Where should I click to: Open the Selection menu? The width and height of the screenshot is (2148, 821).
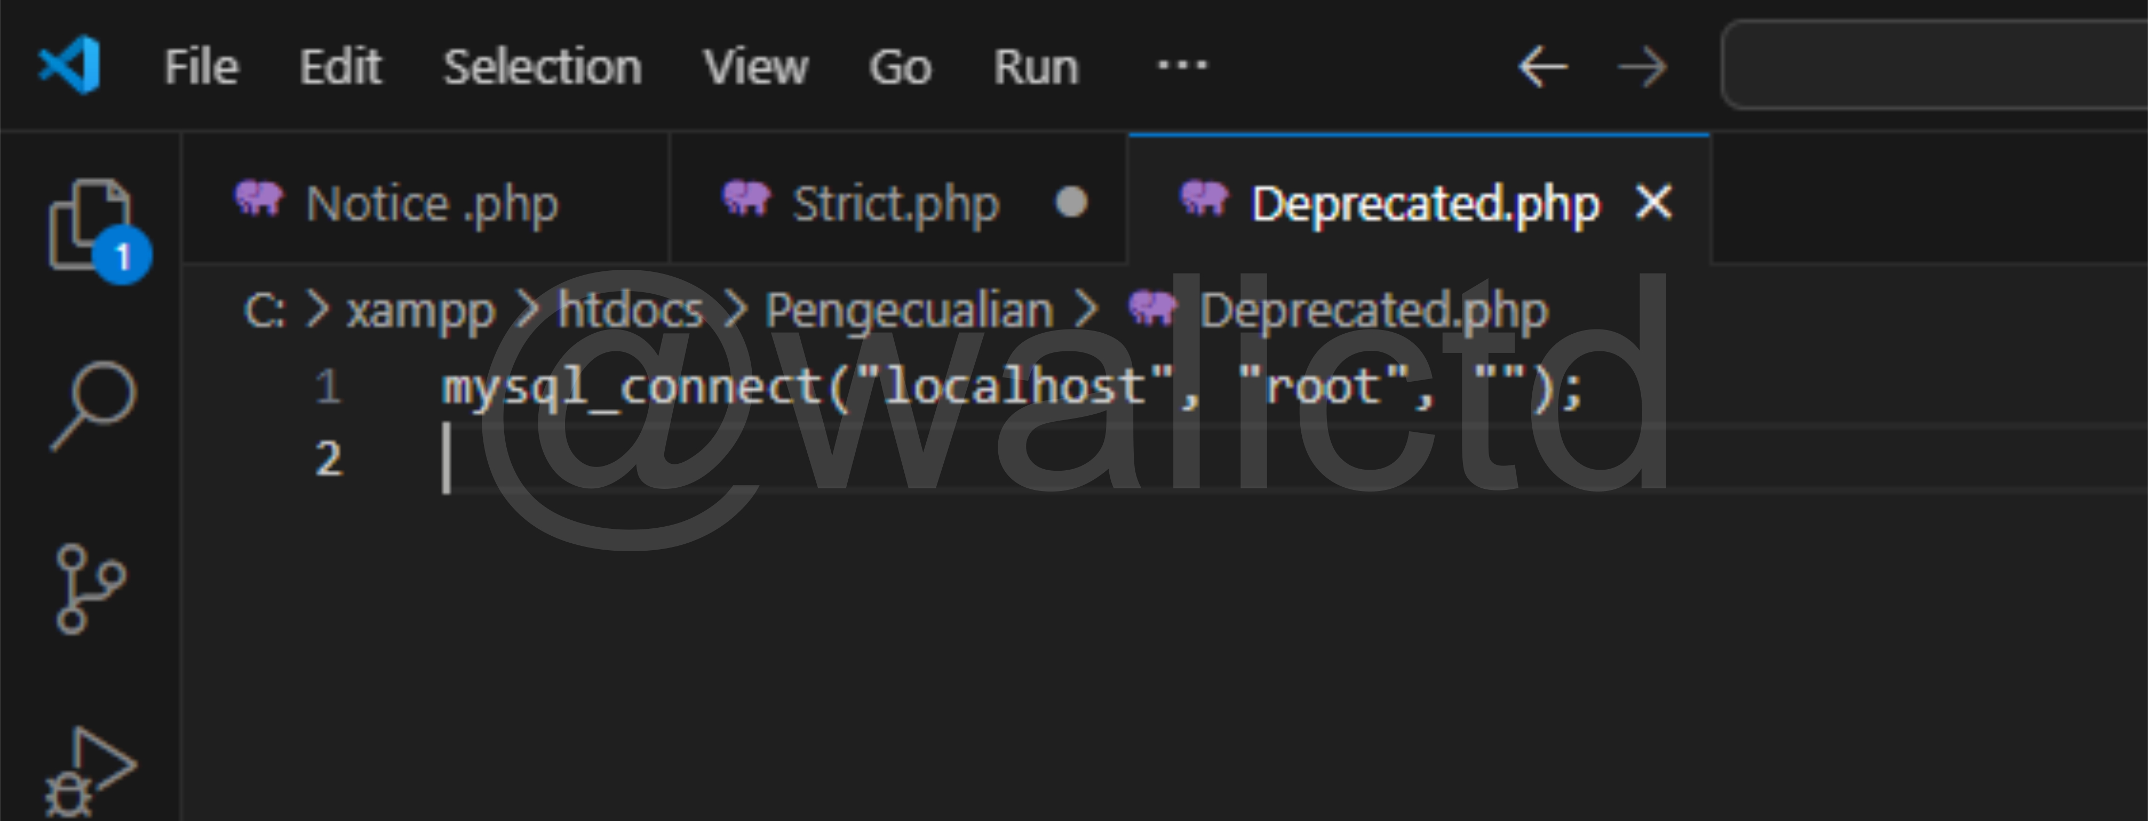542,67
